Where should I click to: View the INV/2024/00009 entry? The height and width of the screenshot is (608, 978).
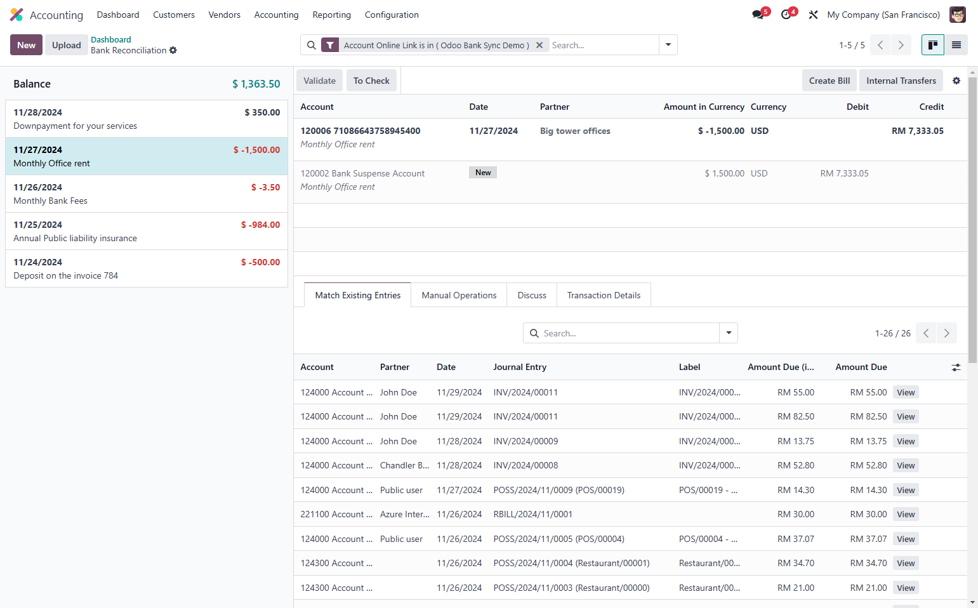coord(906,442)
